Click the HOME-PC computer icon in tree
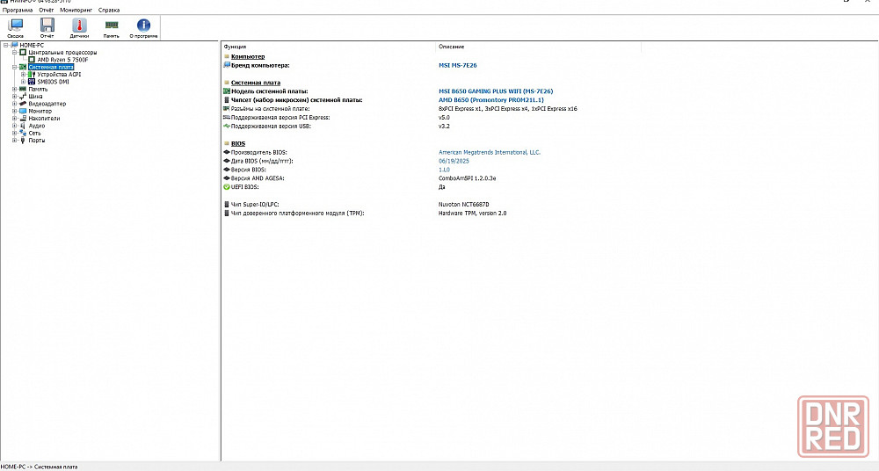879x471 pixels. coord(15,45)
